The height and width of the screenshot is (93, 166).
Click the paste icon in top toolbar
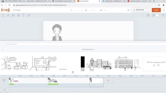pyautogui.click(x=86, y=10)
